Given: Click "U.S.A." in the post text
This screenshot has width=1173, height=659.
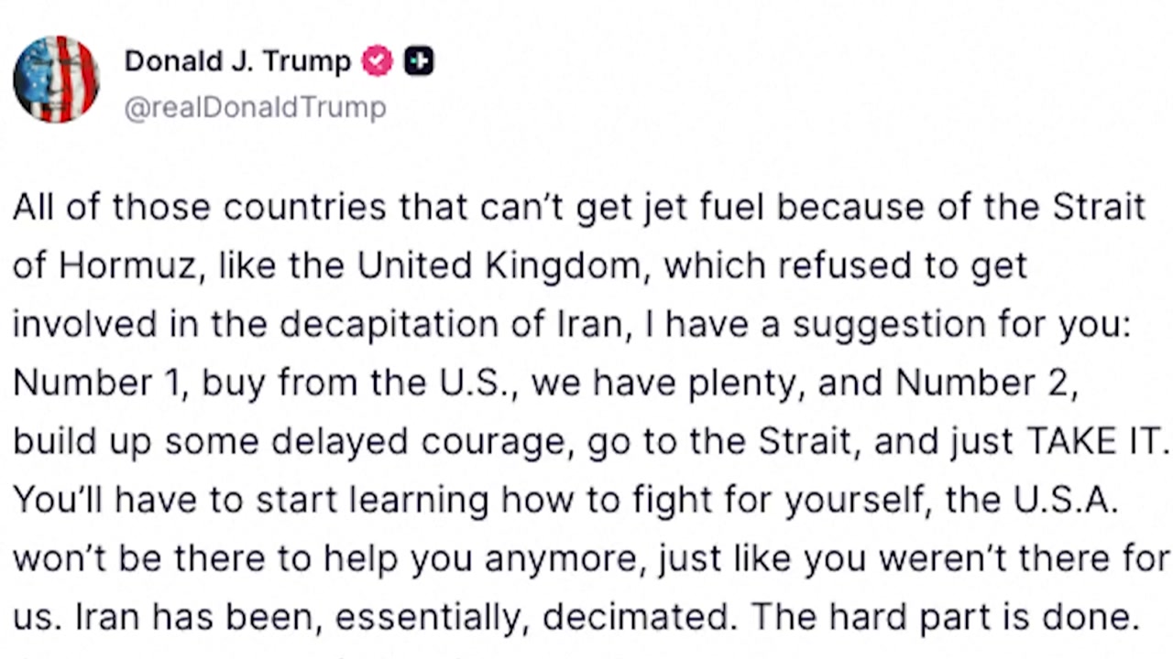Looking at the screenshot, I should coord(1066,500).
